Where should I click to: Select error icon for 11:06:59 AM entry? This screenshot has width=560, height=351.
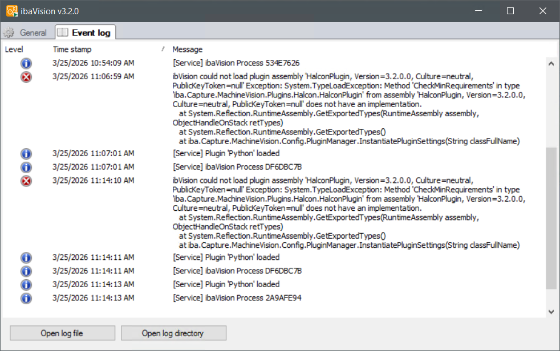click(x=26, y=77)
